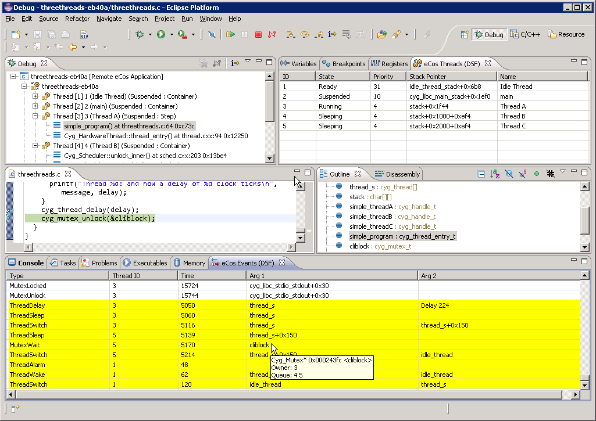Click the MutexWait event row
Screen dimensions: 596x421
tap(293, 345)
